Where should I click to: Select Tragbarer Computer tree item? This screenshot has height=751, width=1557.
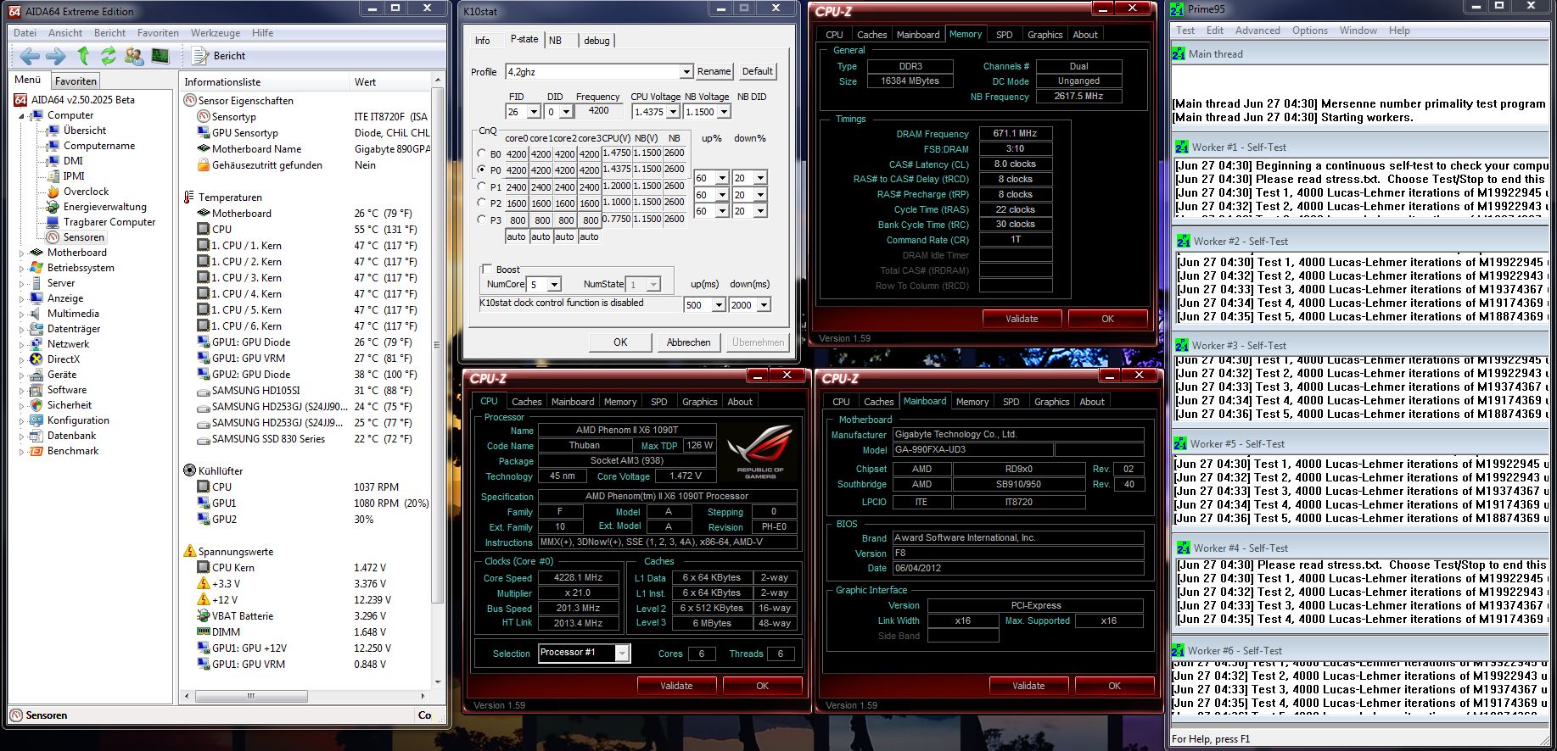(109, 222)
